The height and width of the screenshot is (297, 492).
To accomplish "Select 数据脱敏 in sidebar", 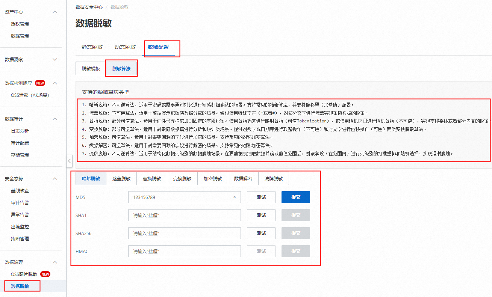I will pyautogui.click(x=20, y=286).
